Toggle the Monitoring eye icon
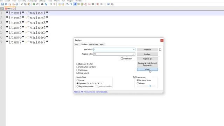The image size is (224, 126). pyautogui.click(x=93, y=4)
